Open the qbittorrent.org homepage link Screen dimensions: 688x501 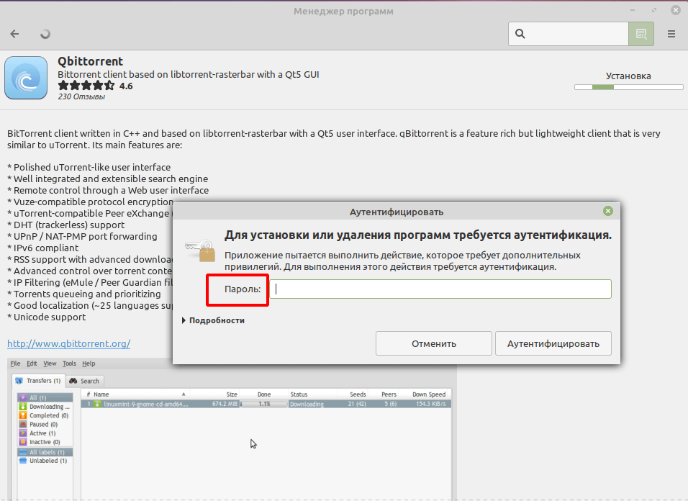click(69, 343)
